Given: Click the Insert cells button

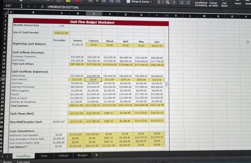Looking at the screenshot, I should tap(238, 3).
